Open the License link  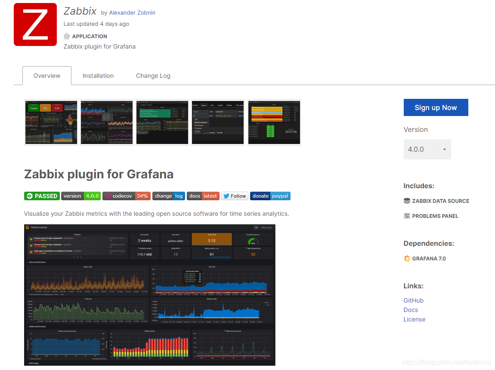pos(414,319)
